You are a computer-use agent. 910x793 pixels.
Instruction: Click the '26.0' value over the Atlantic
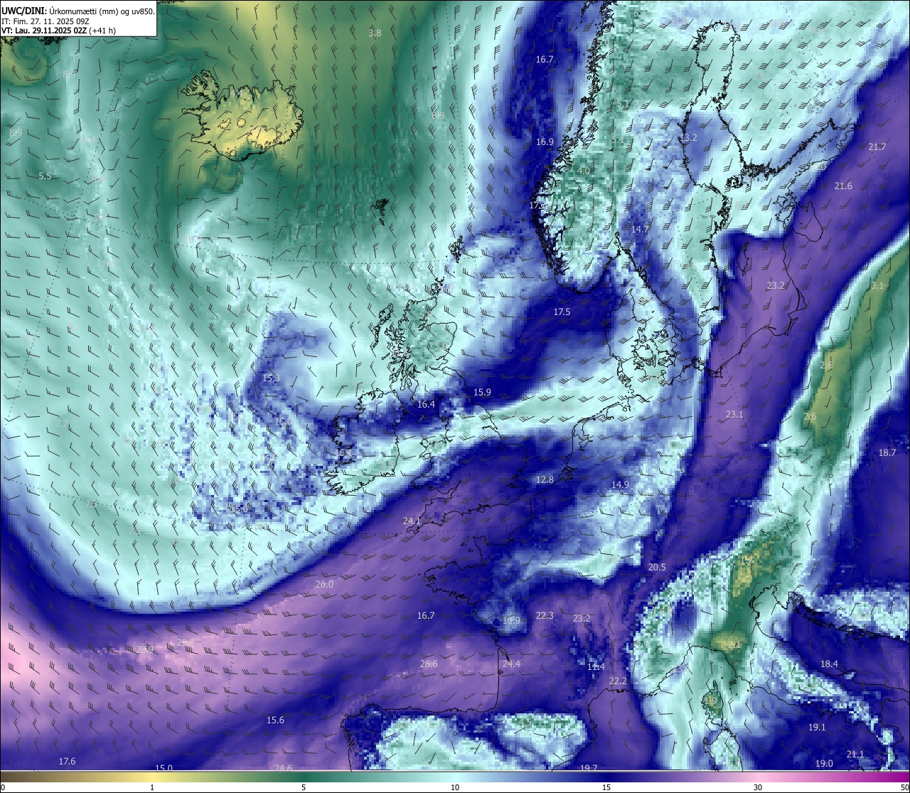click(x=324, y=585)
